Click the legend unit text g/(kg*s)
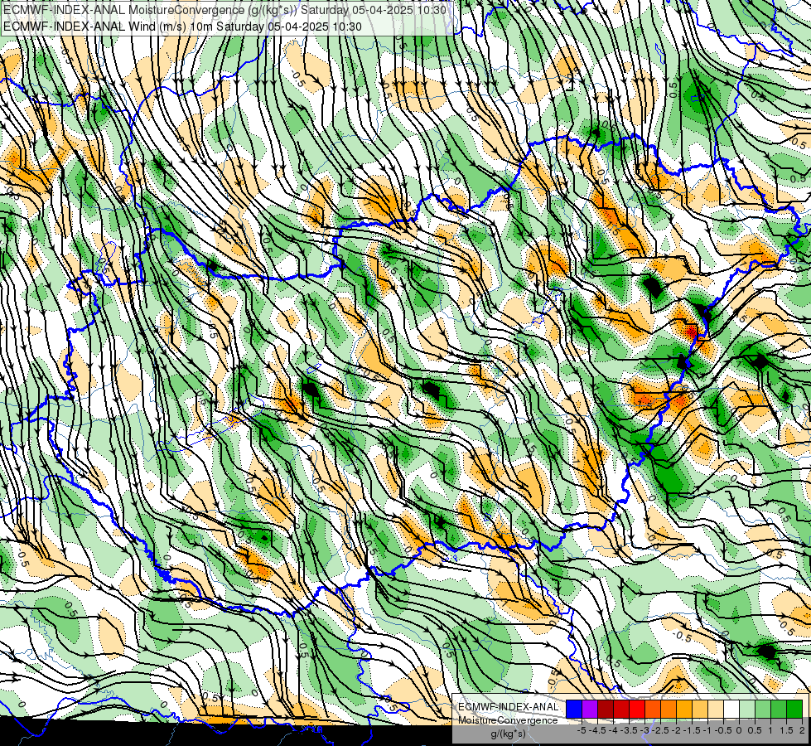The image size is (811, 746). pyautogui.click(x=508, y=734)
